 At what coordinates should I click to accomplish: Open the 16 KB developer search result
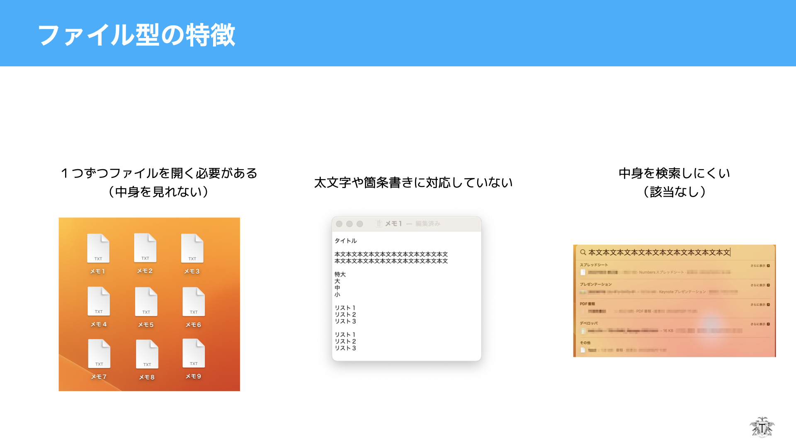675,331
